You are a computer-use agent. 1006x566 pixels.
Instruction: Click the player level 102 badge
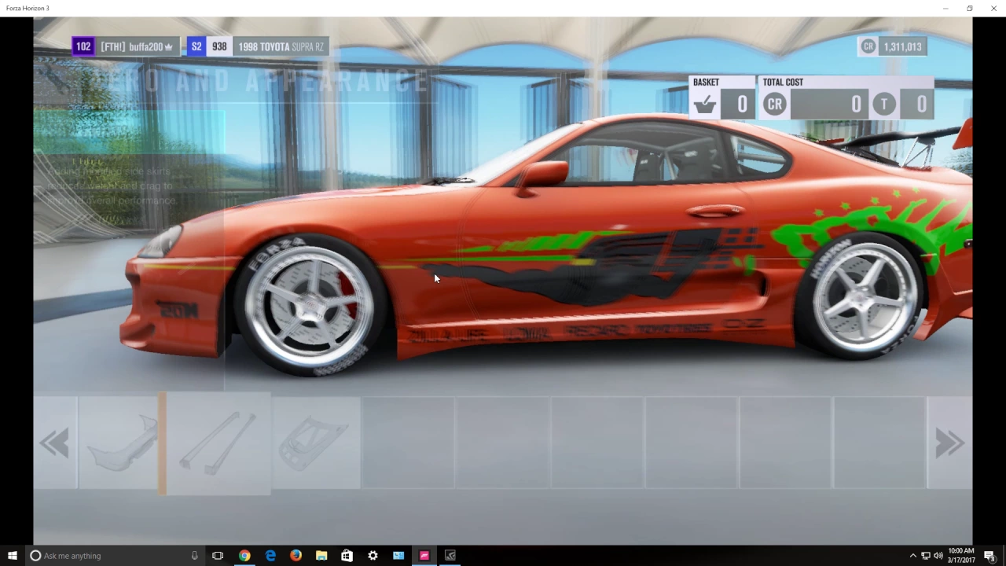tap(83, 47)
